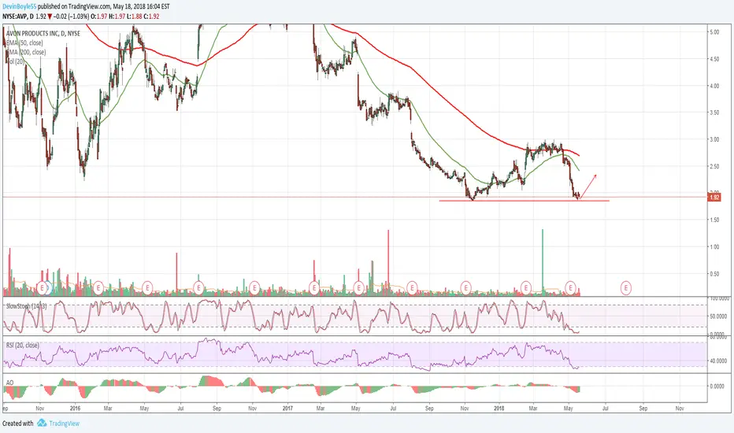Click the 5.00 price axis label
Image resolution: width=734 pixels, height=433 pixels.
[714, 32]
